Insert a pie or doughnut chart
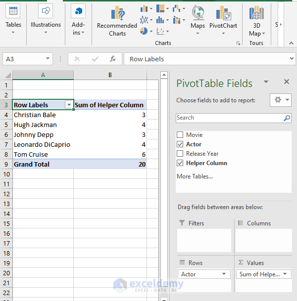297x301 pixels. point(144,31)
